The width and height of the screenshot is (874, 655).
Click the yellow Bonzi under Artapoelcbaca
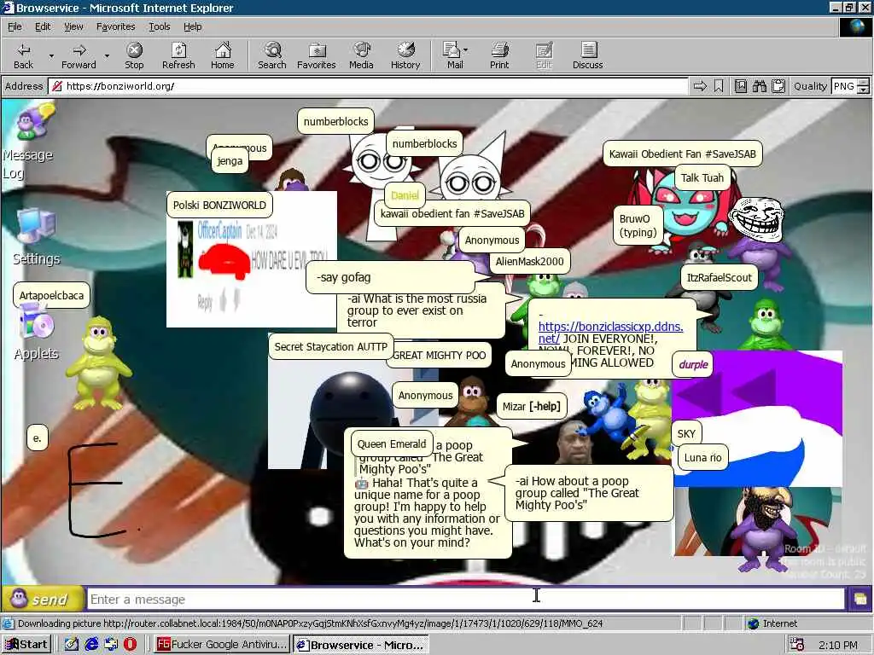click(99, 363)
